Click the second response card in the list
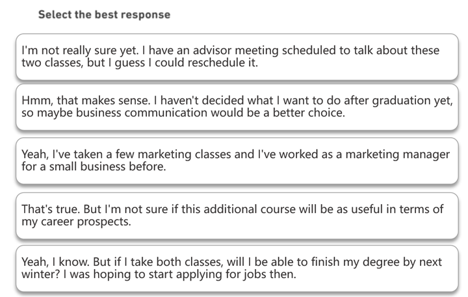 pos(237,107)
